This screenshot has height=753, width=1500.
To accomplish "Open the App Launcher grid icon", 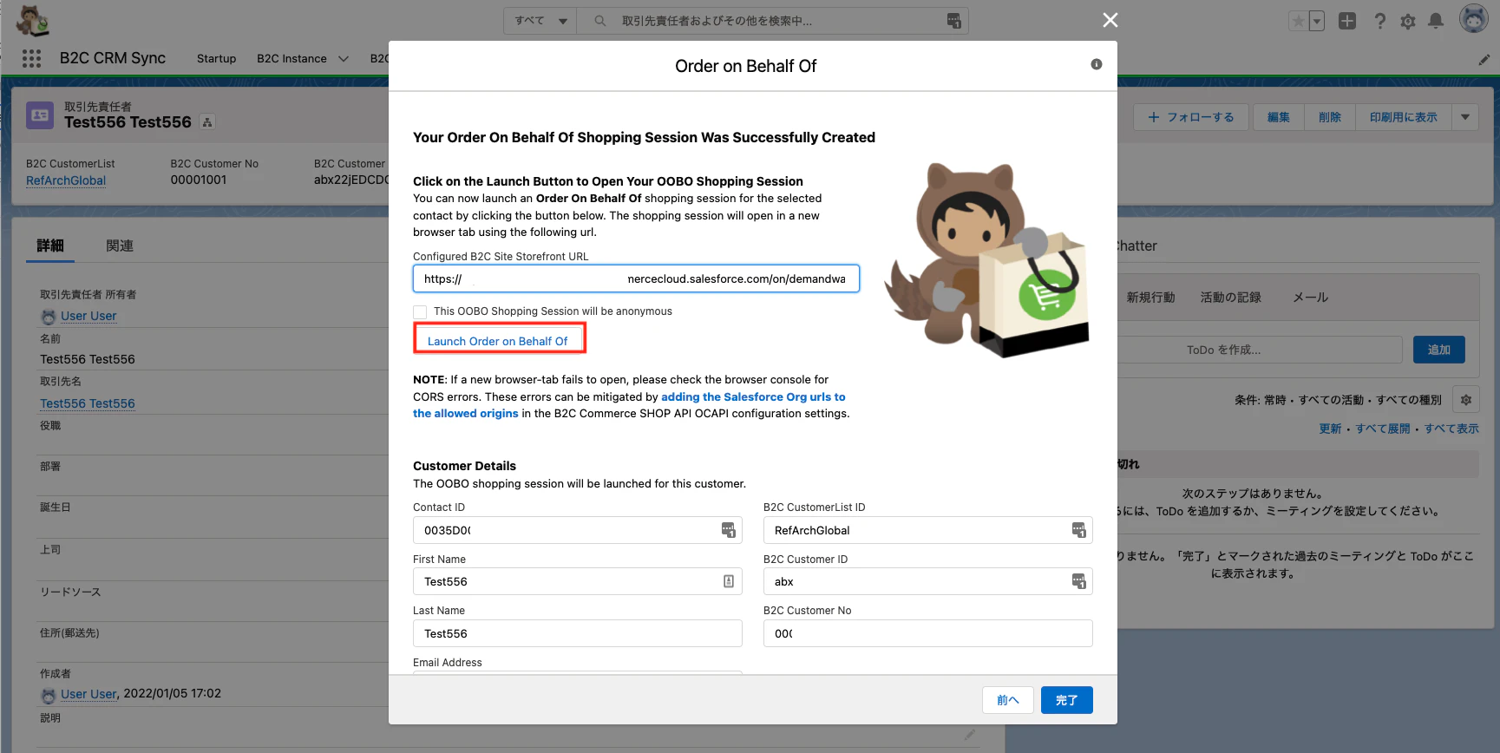I will click(x=32, y=58).
